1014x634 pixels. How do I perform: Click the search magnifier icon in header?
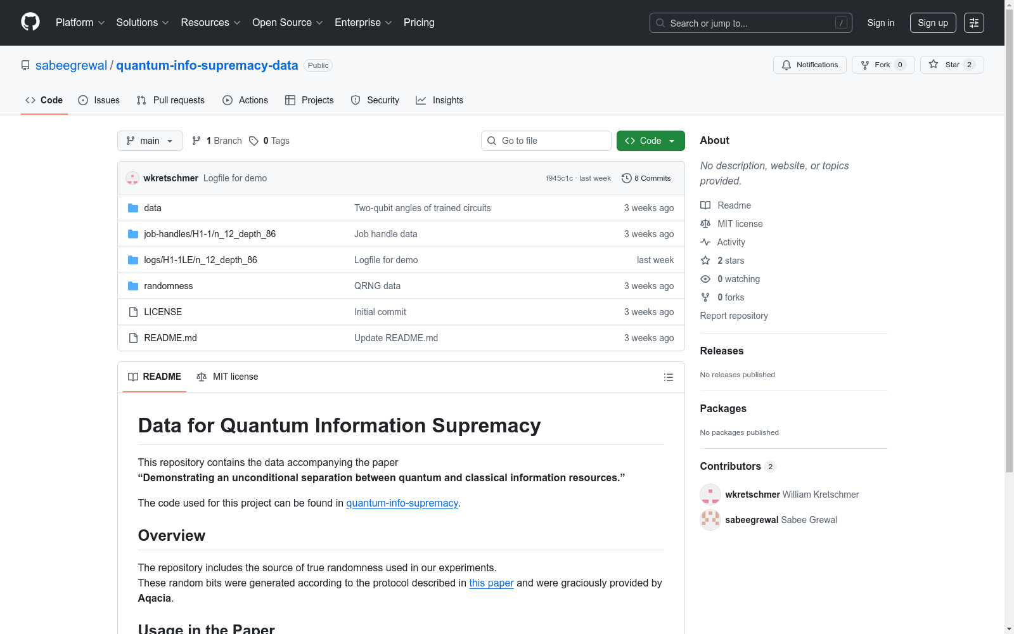tap(660, 23)
